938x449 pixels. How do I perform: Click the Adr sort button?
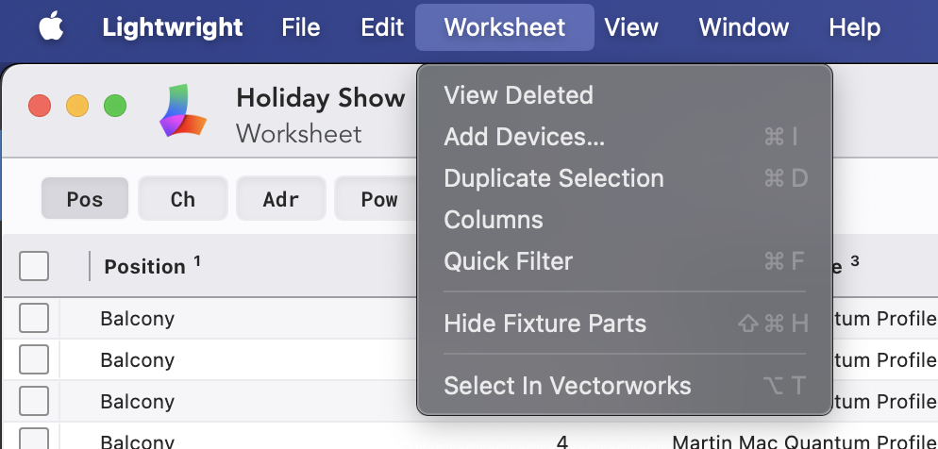click(x=281, y=199)
